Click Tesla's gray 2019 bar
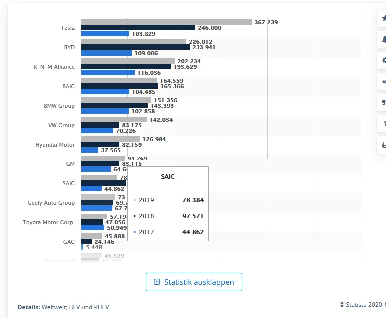 (x=166, y=22)
